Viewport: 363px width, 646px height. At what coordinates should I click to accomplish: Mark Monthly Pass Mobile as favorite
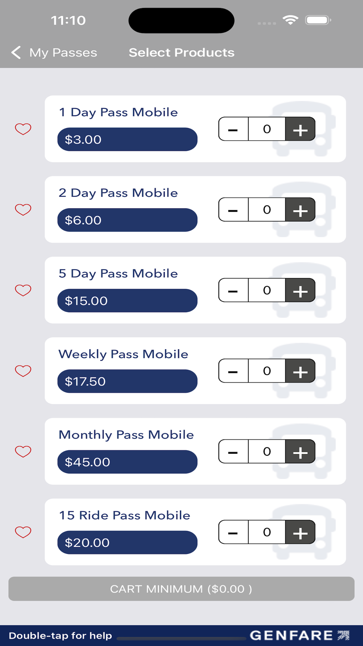23,452
